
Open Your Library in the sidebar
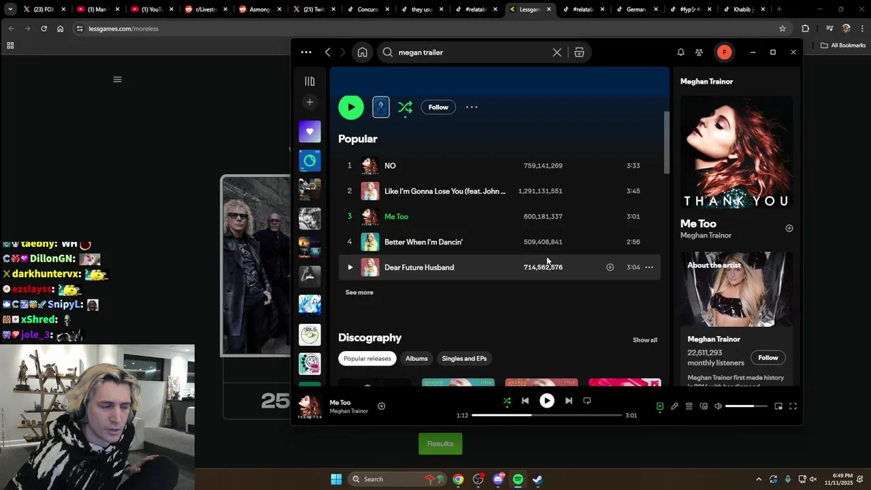310,81
